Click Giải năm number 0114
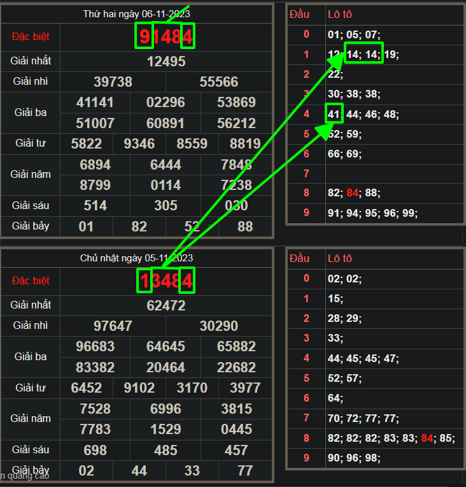The width and height of the screenshot is (466, 487). [x=166, y=185]
